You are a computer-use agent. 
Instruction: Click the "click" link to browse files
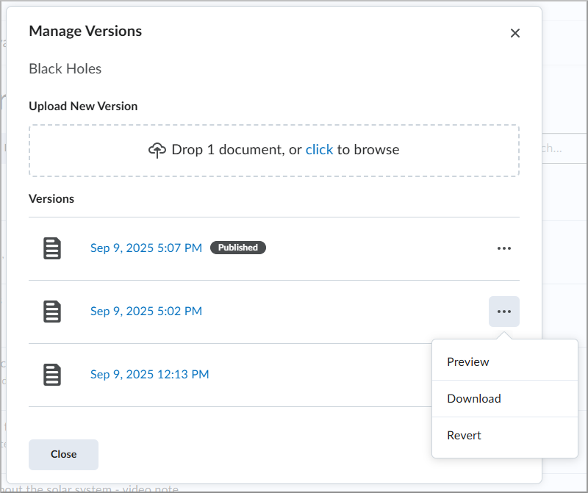click(x=319, y=150)
